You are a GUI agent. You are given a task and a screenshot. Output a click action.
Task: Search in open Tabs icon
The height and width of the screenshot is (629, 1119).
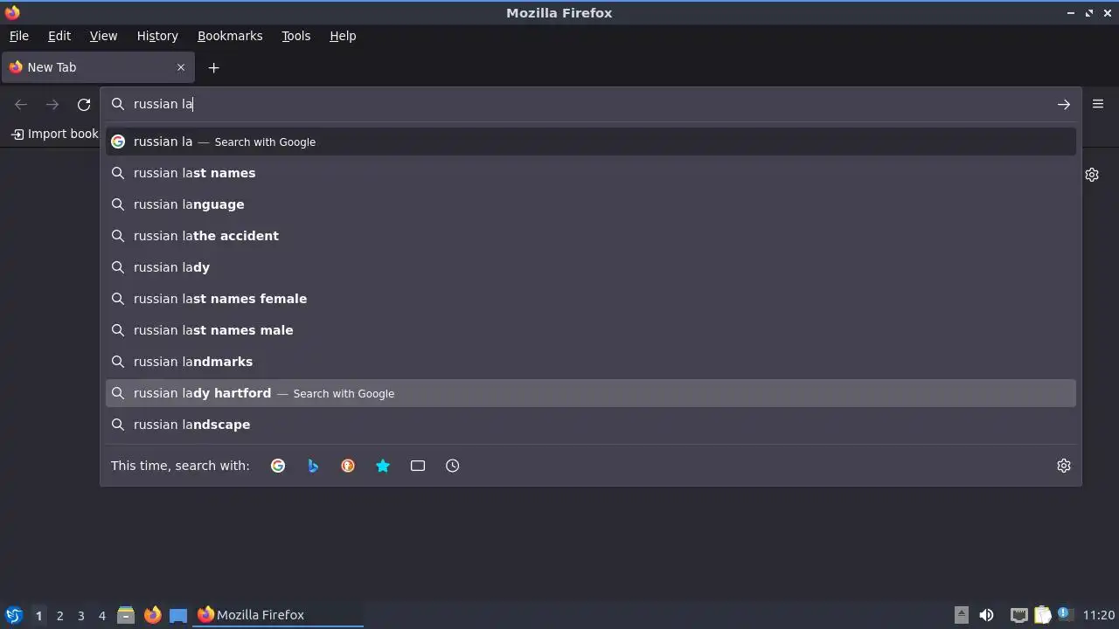coord(418,466)
